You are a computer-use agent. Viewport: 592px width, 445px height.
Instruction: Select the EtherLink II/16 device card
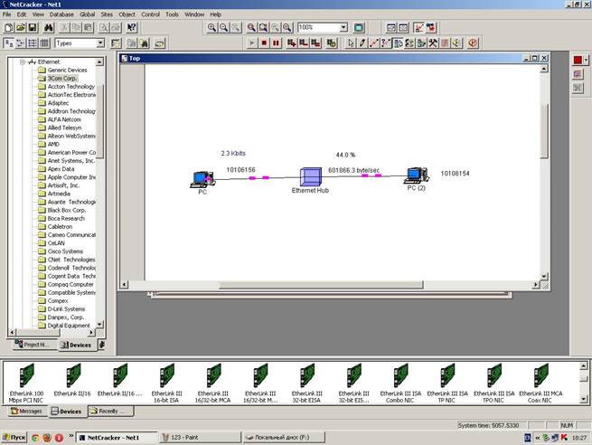[72, 380]
